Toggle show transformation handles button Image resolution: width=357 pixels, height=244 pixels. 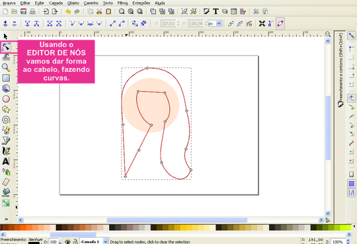click(x=262, y=24)
